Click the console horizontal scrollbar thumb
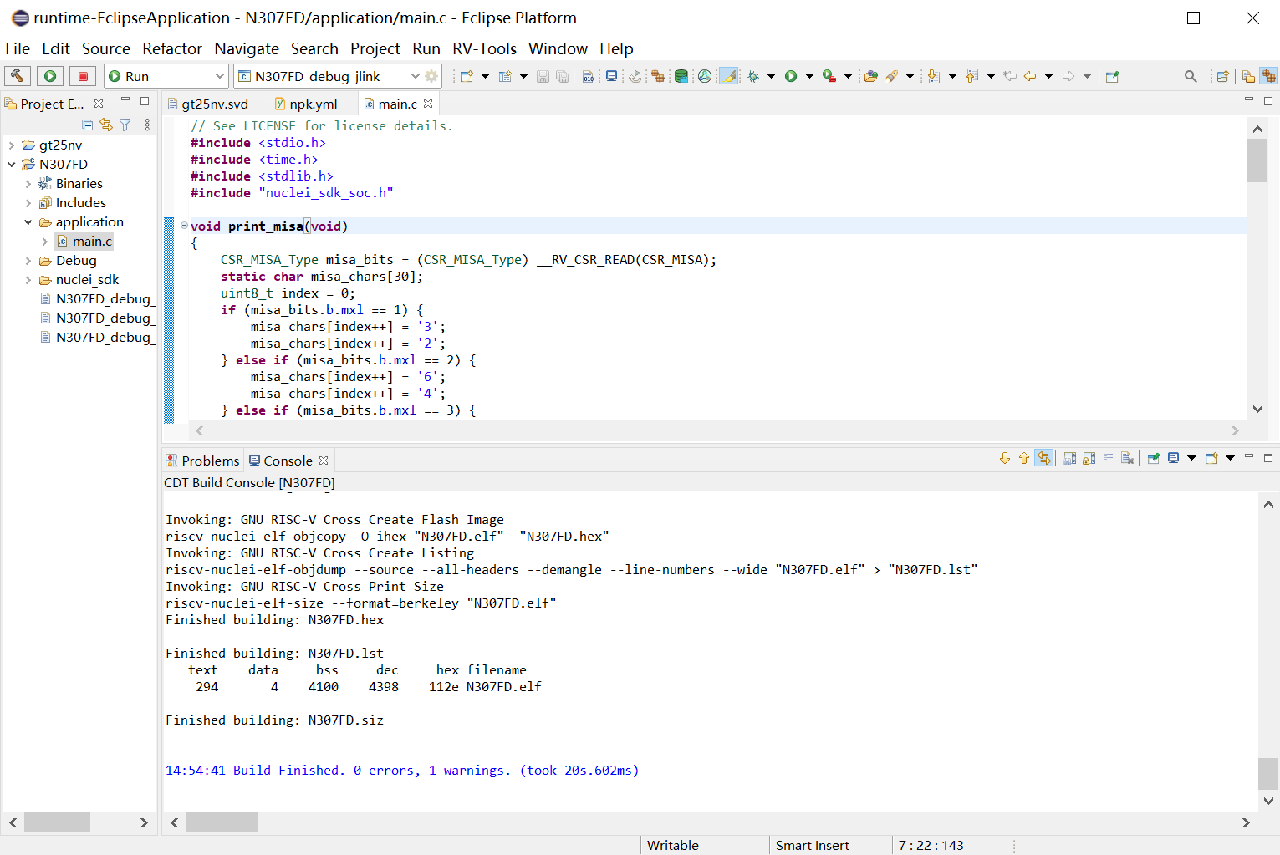1280x855 pixels. tap(222, 822)
